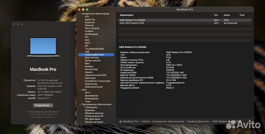
Task: Select Брандмауэр in the sidebar
Action: [x=91, y=96]
